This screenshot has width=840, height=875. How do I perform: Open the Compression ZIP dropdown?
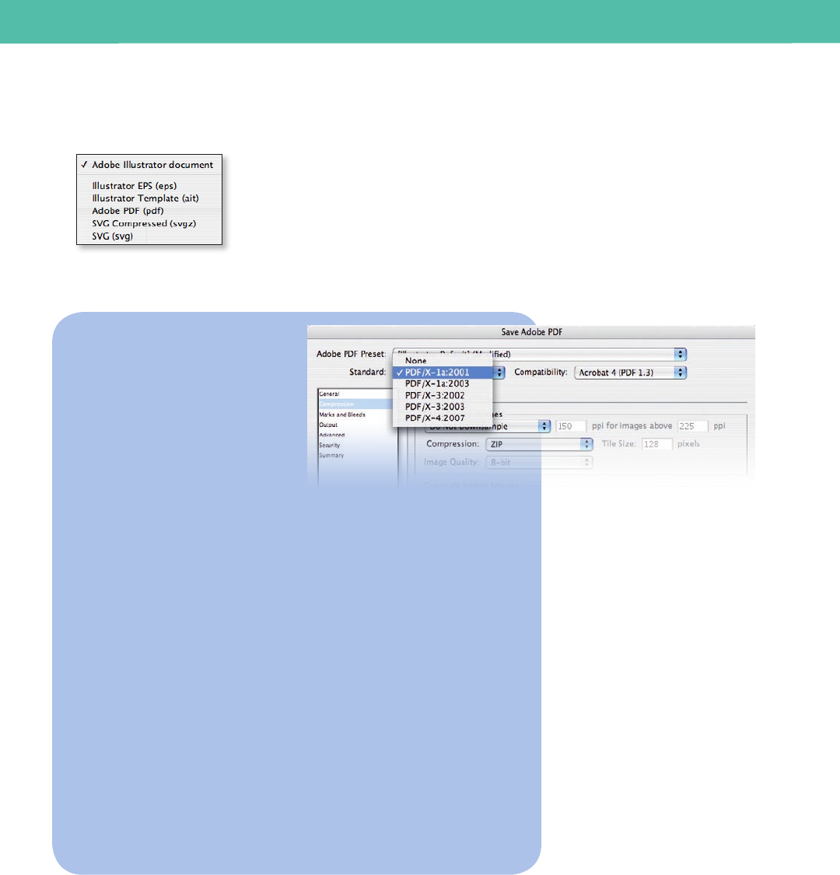[539, 444]
